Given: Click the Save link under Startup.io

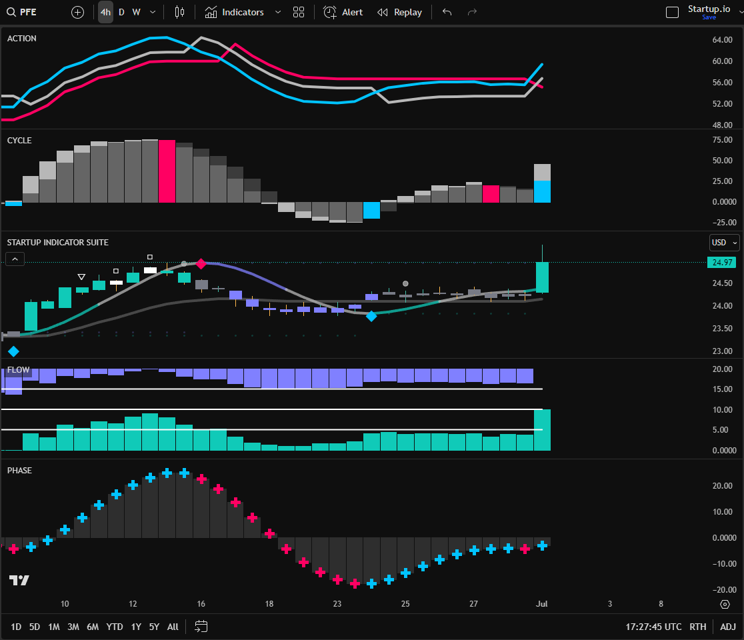Looking at the screenshot, I should coord(709,17).
